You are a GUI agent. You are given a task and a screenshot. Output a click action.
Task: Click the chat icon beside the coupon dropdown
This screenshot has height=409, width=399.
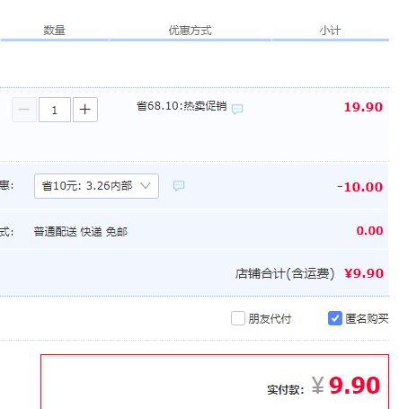click(x=179, y=186)
